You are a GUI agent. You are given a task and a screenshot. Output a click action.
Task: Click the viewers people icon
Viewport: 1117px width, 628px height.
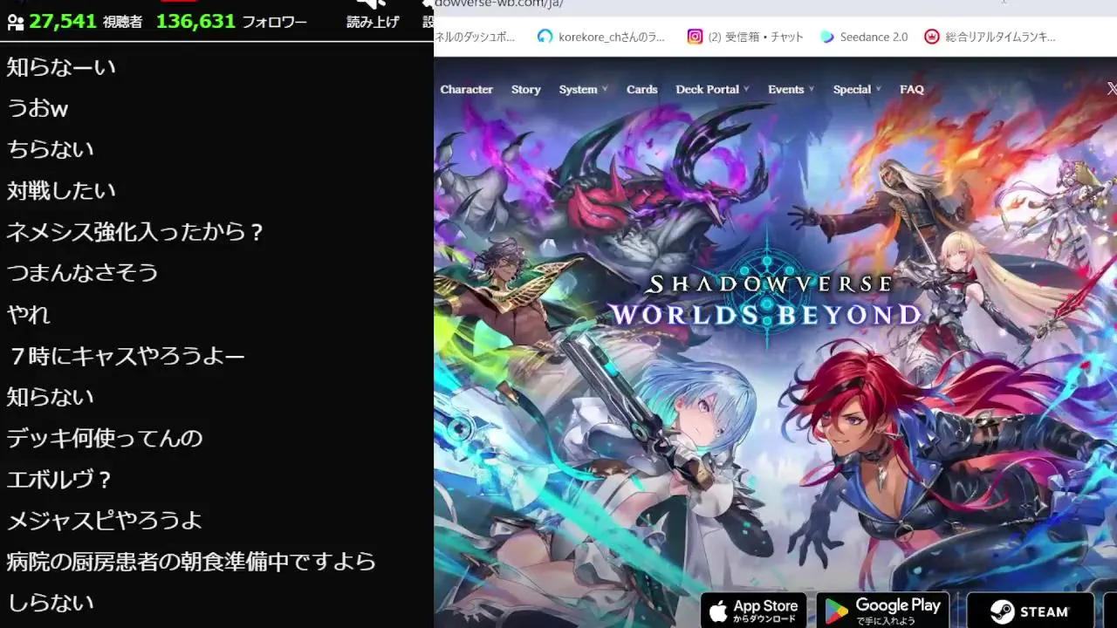coord(15,22)
